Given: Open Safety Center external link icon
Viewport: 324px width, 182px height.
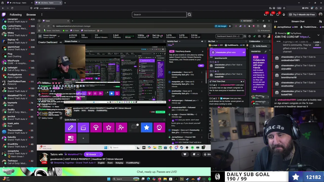Looking at the screenshot, I should click(x=61, y=118).
